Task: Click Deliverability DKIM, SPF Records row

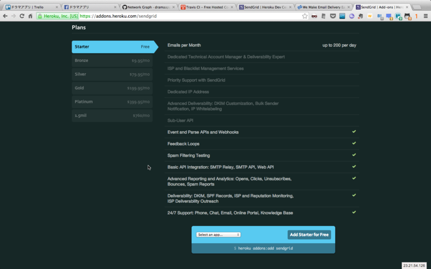Action: (262, 199)
